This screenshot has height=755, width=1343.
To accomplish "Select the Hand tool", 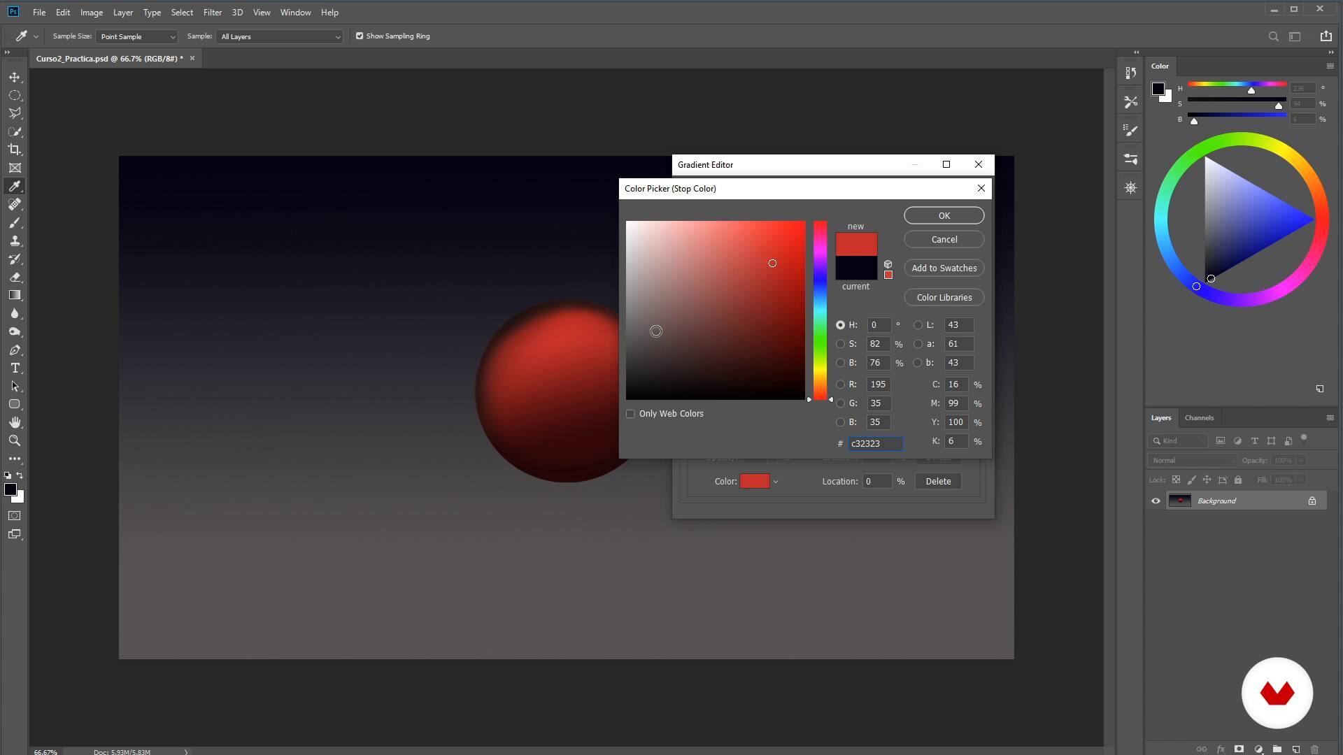I will (x=15, y=422).
